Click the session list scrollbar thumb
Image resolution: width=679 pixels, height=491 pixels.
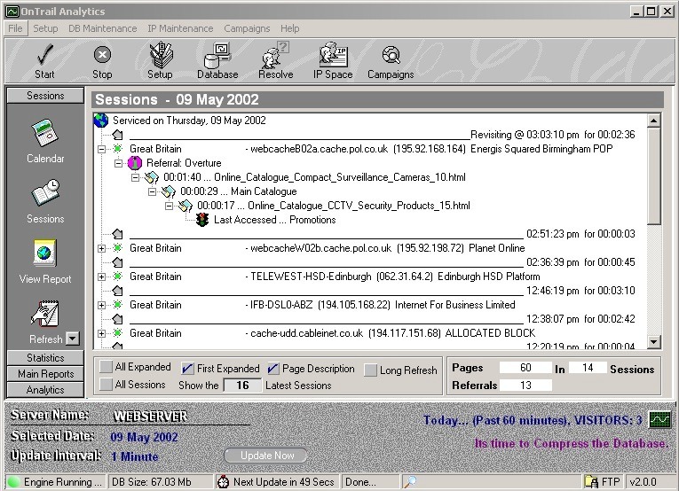point(654,175)
